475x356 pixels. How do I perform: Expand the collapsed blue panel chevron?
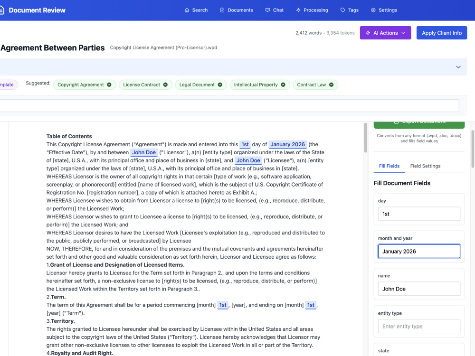(458, 67)
